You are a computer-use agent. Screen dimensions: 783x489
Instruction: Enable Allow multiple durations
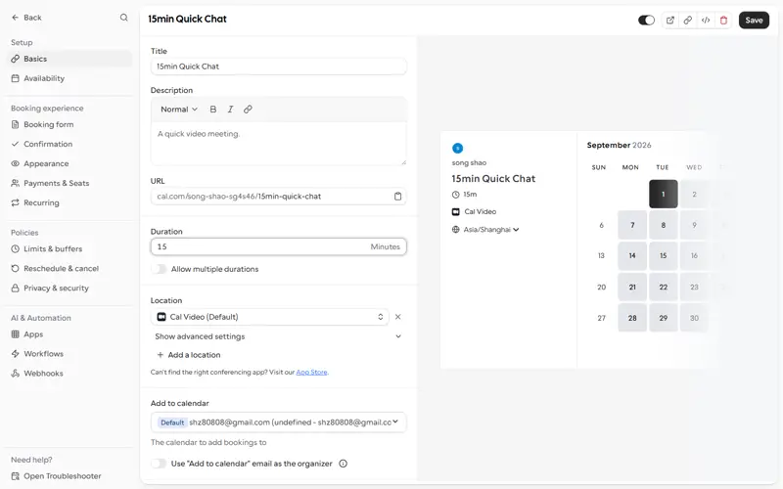(x=159, y=269)
